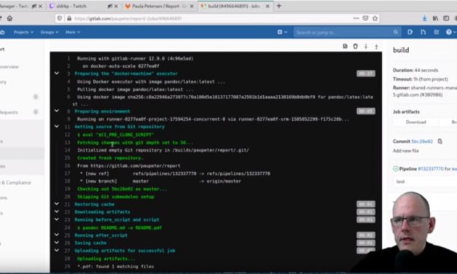Click the Download artifacts button

click(416, 122)
